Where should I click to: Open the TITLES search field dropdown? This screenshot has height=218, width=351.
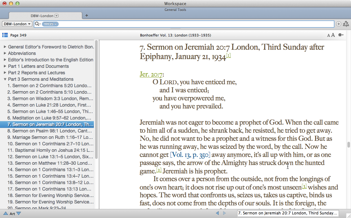click(x=50, y=24)
